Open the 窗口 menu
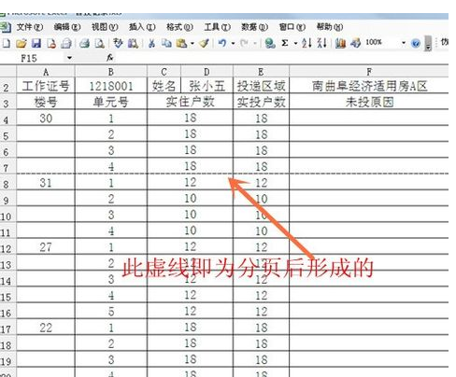The height and width of the screenshot is (377, 456). [x=292, y=27]
